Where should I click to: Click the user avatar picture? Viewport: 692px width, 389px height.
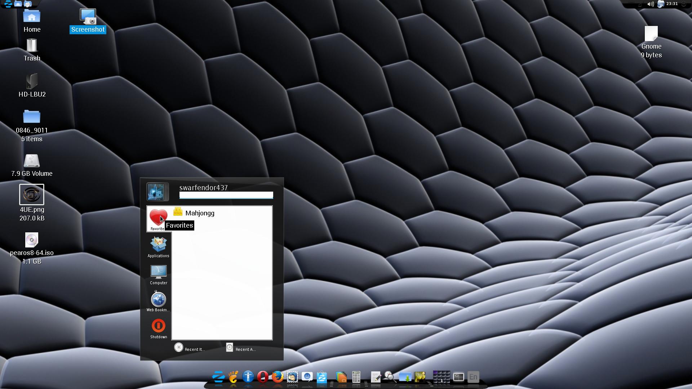(x=156, y=192)
